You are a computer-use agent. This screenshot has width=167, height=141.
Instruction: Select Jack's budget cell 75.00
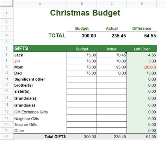[82, 55]
